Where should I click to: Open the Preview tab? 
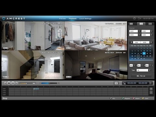(62, 19)
